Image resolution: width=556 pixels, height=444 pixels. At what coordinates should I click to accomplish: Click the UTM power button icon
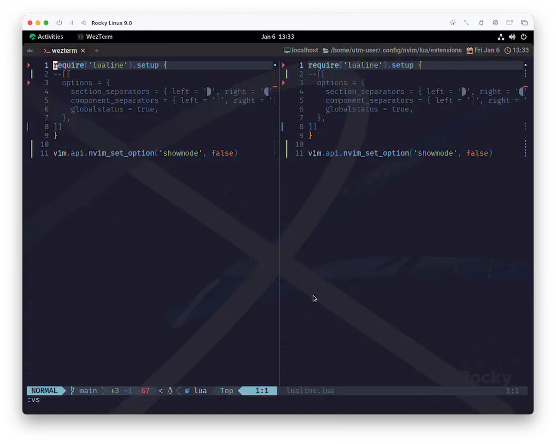pyautogui.click(x=59, y=23)
